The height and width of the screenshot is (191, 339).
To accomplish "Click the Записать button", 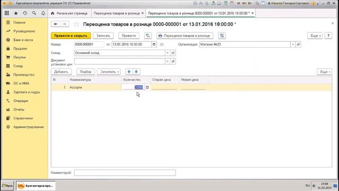I will 103,36.
